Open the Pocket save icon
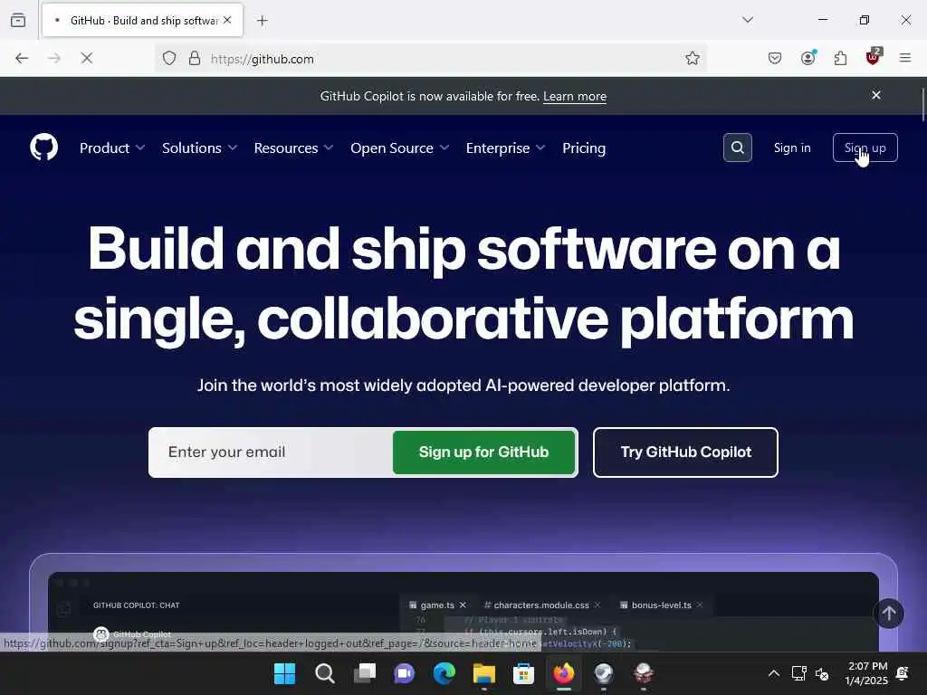927x695 pixels. [775, 58]
